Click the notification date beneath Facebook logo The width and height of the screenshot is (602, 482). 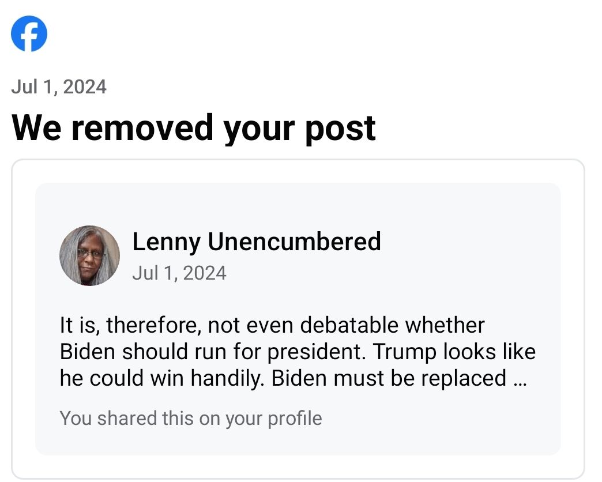pyautogui.click(x=59, y=86)
